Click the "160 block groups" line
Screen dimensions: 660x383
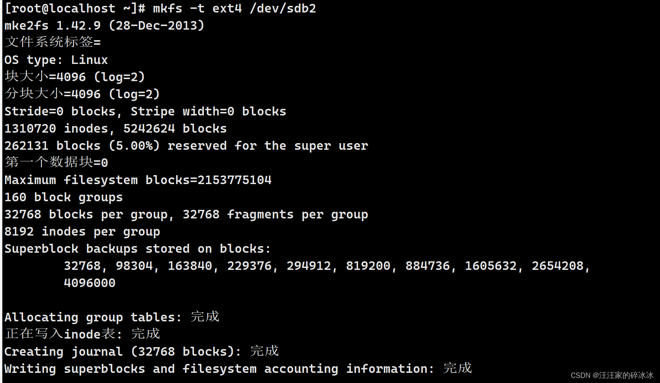pos(63,197)
